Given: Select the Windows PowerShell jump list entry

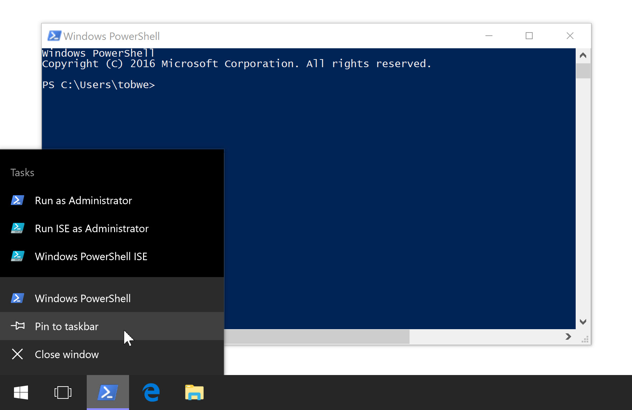Looking at the screenshot, I should pyautogui.click(x=112, y=298).
